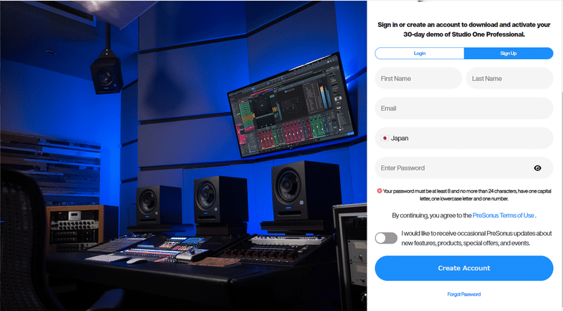Click the heading text '30-day demo of Studio One Professional.'
This screenshot has height=311, width=563.
(464, 34)
